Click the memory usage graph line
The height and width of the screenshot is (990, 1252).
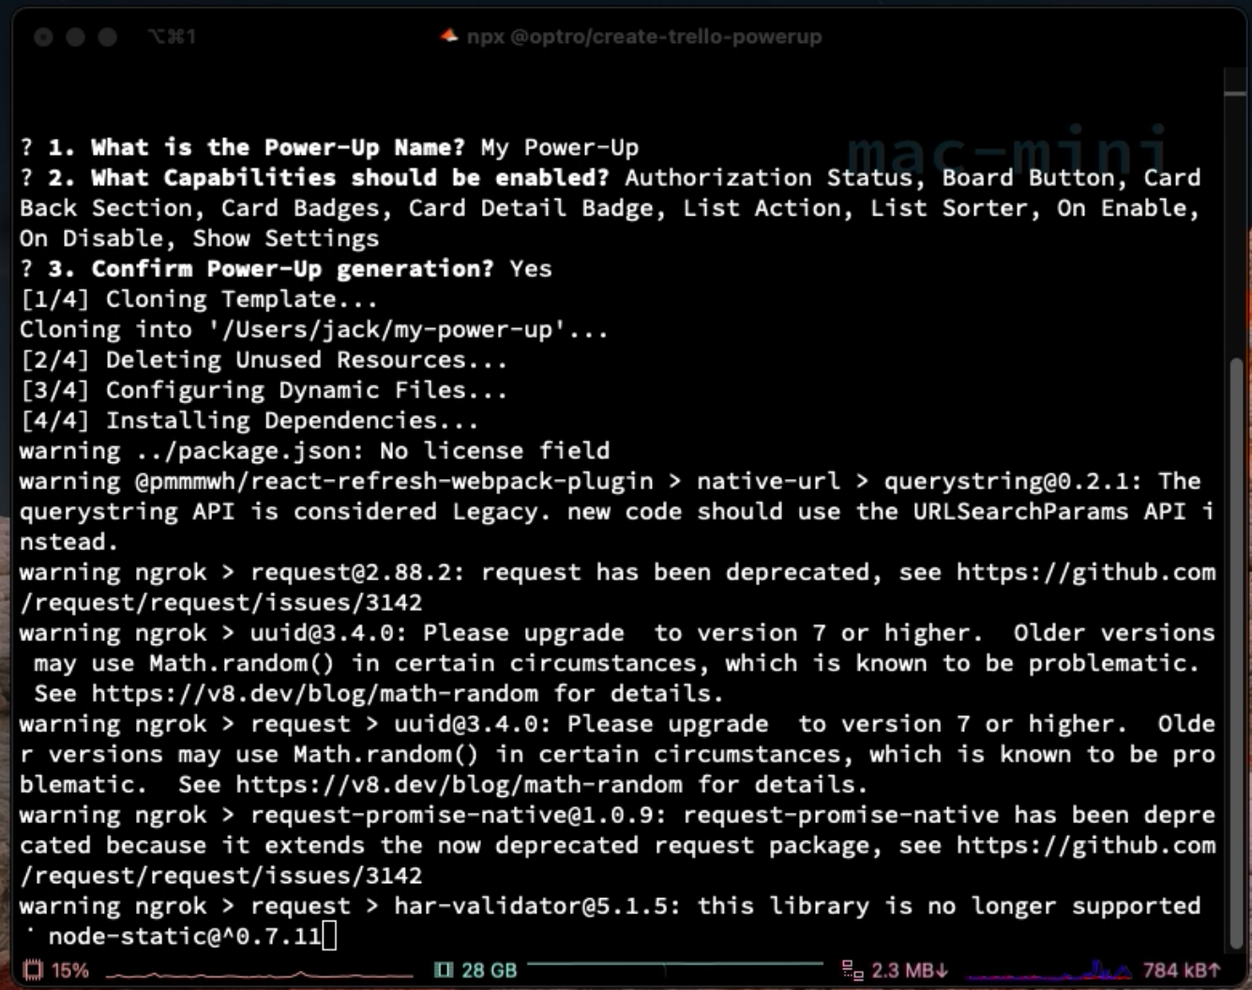(676, 964)
